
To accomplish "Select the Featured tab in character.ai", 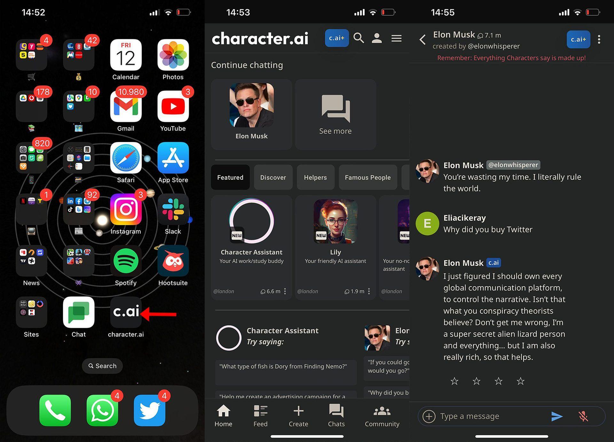I will [x=230, y=177].
